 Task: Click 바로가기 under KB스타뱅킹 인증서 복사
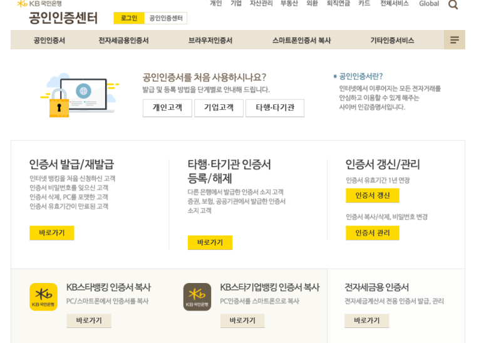coord(89,321)
